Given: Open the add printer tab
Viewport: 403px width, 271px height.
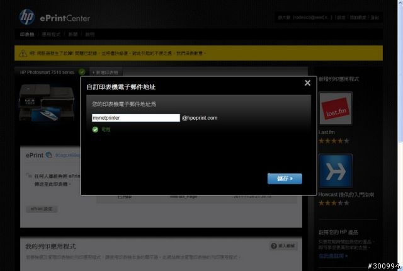Looking at the screenshot, I should pyautogui.click(x=106, y=72).
